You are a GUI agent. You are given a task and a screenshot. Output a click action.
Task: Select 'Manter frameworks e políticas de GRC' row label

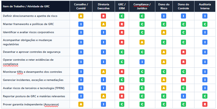tap(28, 24)
